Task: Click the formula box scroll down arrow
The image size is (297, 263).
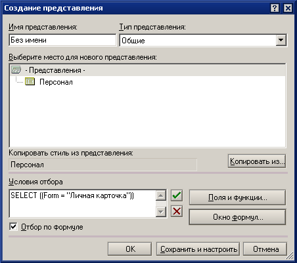Action: tap(161, 212)
